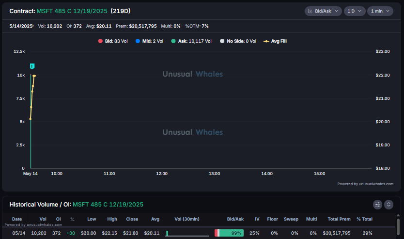The width and height of the screenshot is (404, 239).
Task: Click the $20,517,795 Total Prem cell
Action: 337,233
